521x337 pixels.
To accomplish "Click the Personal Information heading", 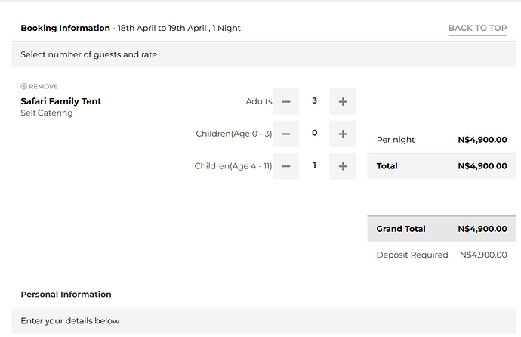I will (66, 295).
